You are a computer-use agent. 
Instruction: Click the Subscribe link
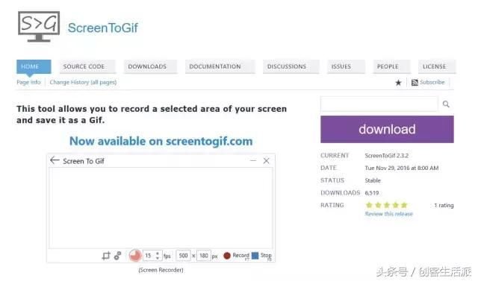tap(432, 82)
